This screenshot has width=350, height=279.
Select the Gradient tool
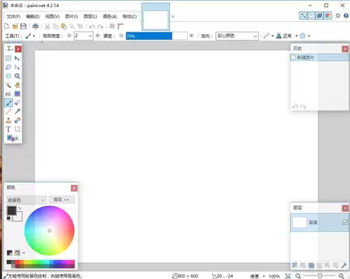click(x=17, y=94)
